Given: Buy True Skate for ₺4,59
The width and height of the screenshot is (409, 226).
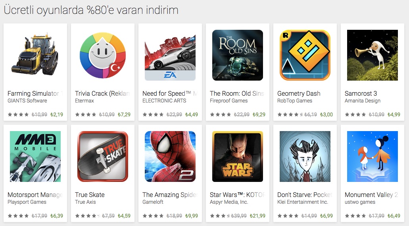Looking at the screenshot, I should pyautogui.click(x=124, y=216).
